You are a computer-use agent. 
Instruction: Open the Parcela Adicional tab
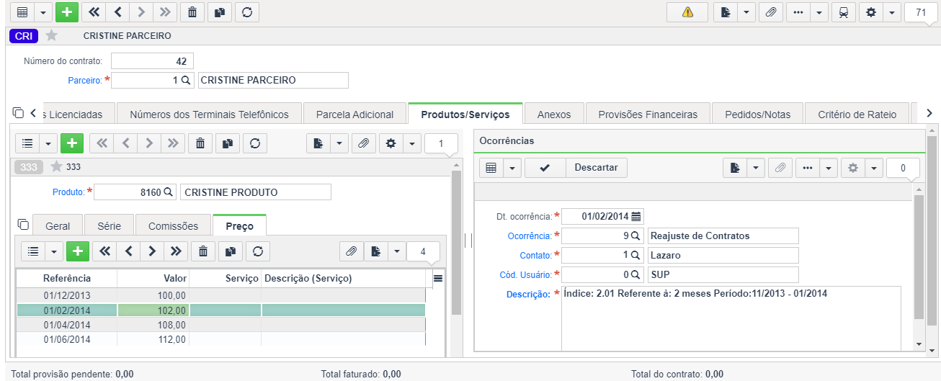(x=354, y=114)
